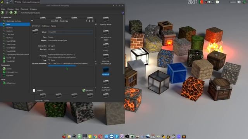Open Skype from the dock

coord(117,136)
